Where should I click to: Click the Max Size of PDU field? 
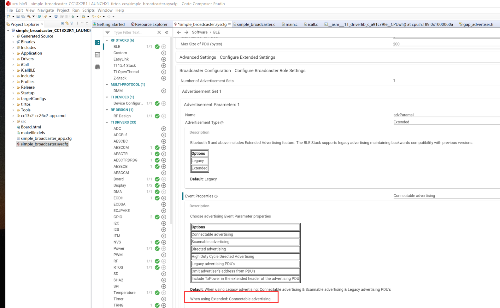pyautogui.click(x=446, y=44)
